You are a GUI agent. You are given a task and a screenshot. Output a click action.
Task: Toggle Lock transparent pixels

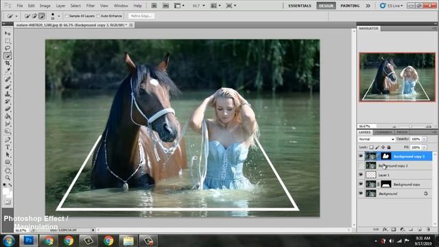point(371,147)
